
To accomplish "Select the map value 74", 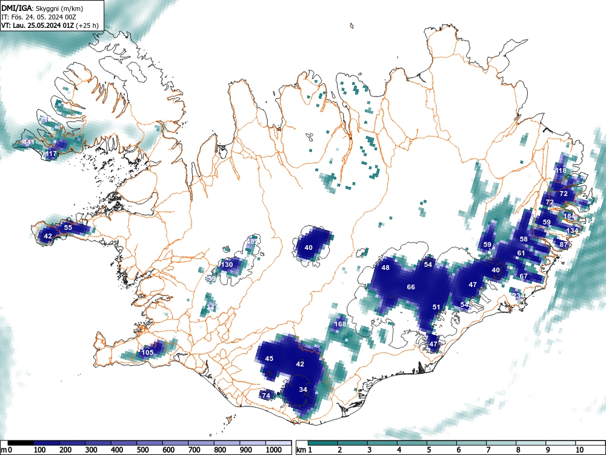I will click(x=266, y=396).
